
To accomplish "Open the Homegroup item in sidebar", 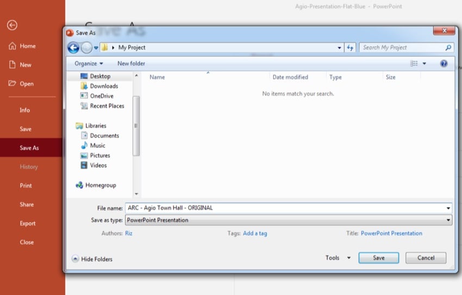I will tap(100, 185).
